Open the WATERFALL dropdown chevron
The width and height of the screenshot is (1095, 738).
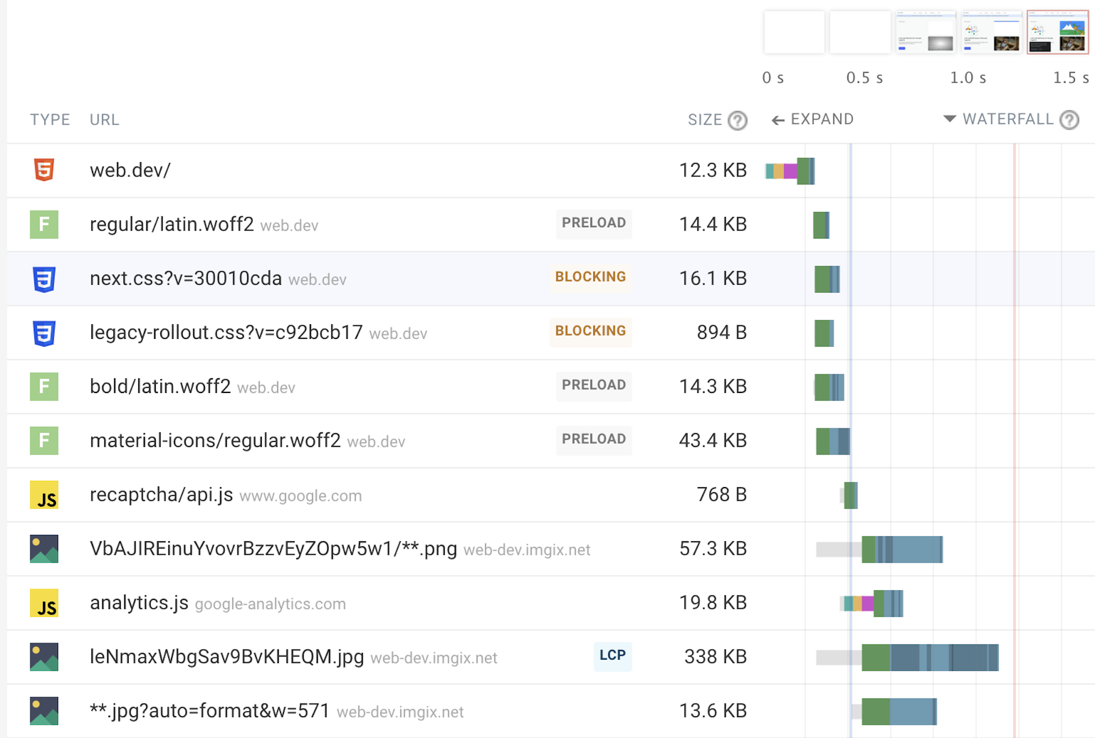[x=950, y=120]
